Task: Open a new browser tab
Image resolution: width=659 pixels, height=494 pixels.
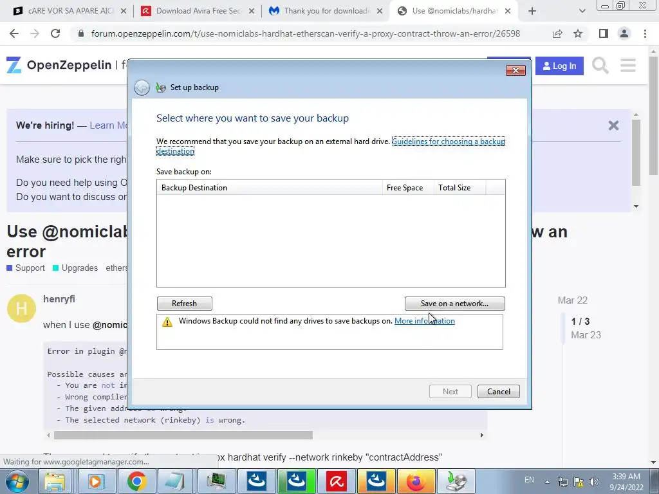Action: [x=532, y=12]
